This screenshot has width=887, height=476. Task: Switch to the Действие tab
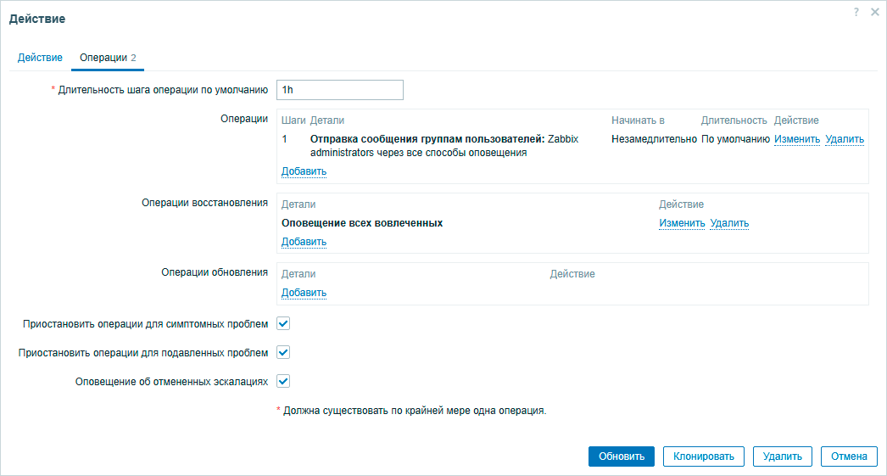coord(40,58)
